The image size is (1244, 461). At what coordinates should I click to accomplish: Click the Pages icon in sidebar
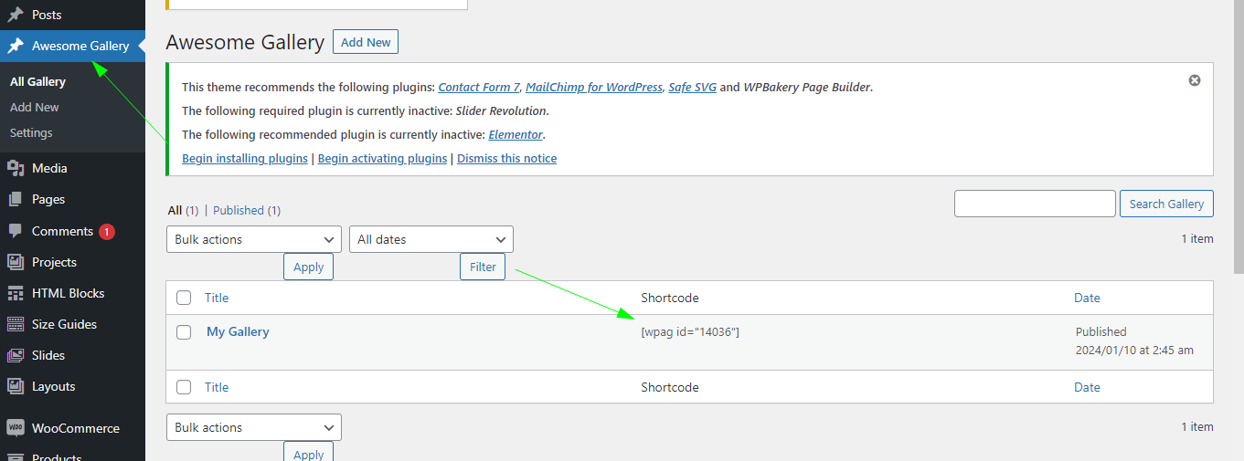point(16,199)
